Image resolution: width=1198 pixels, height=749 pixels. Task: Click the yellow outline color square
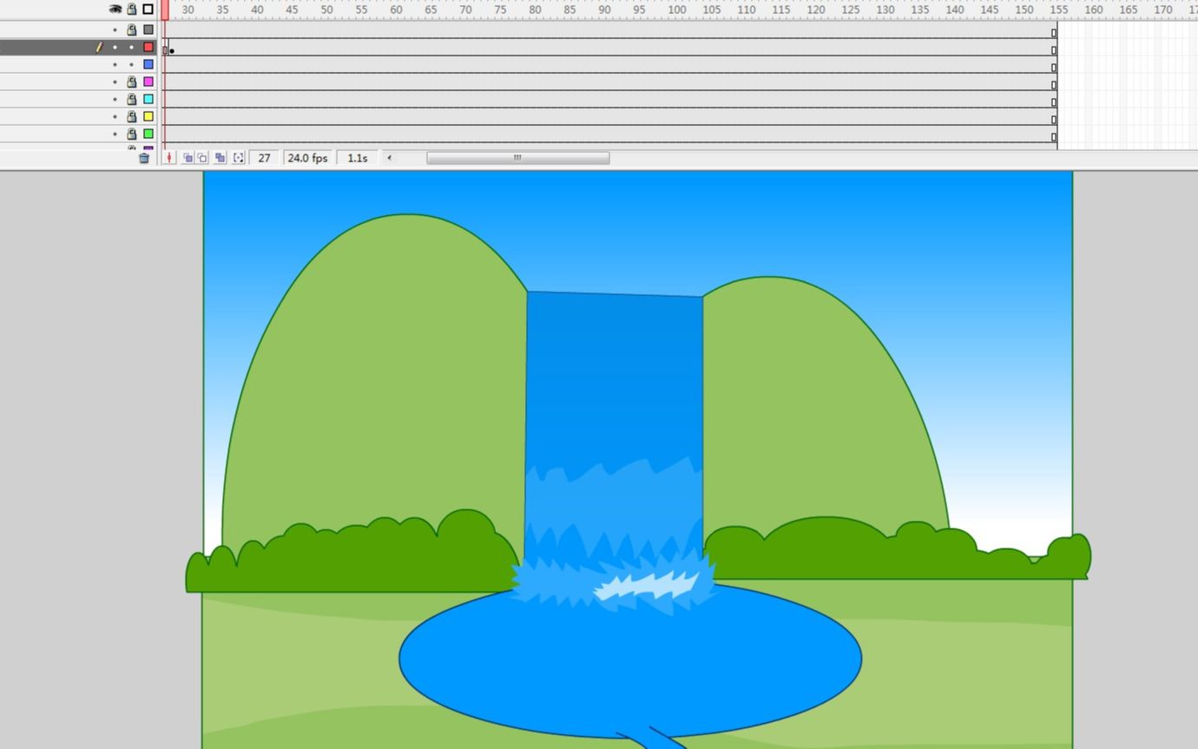148,116
